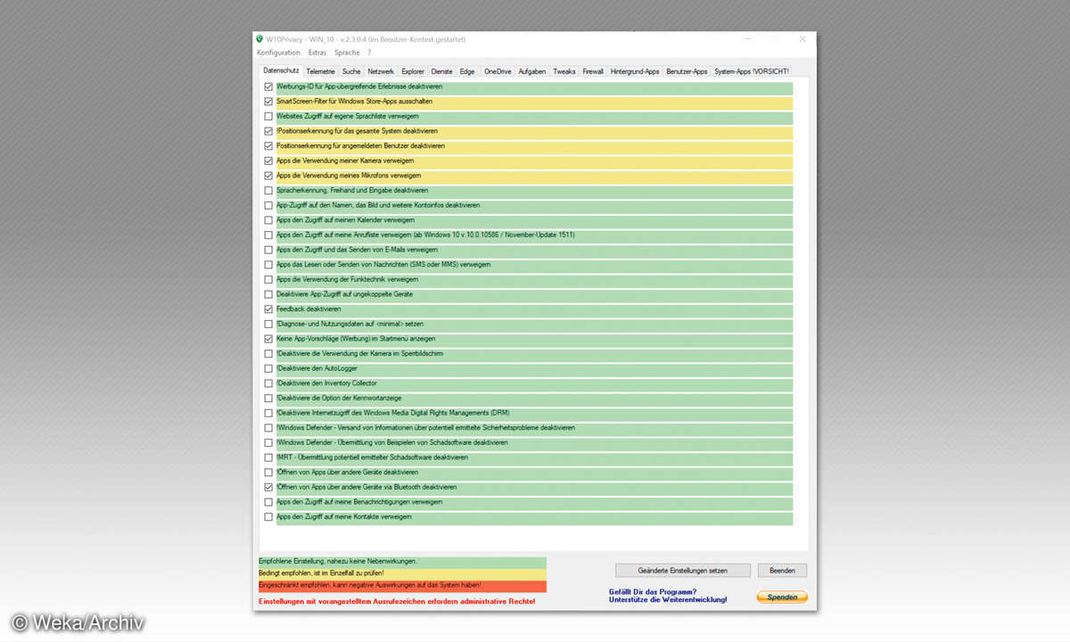Enable the Deaktiviere den AutoLogger checkbox
The image size is (1070, 642).
(x=268, y=369)
